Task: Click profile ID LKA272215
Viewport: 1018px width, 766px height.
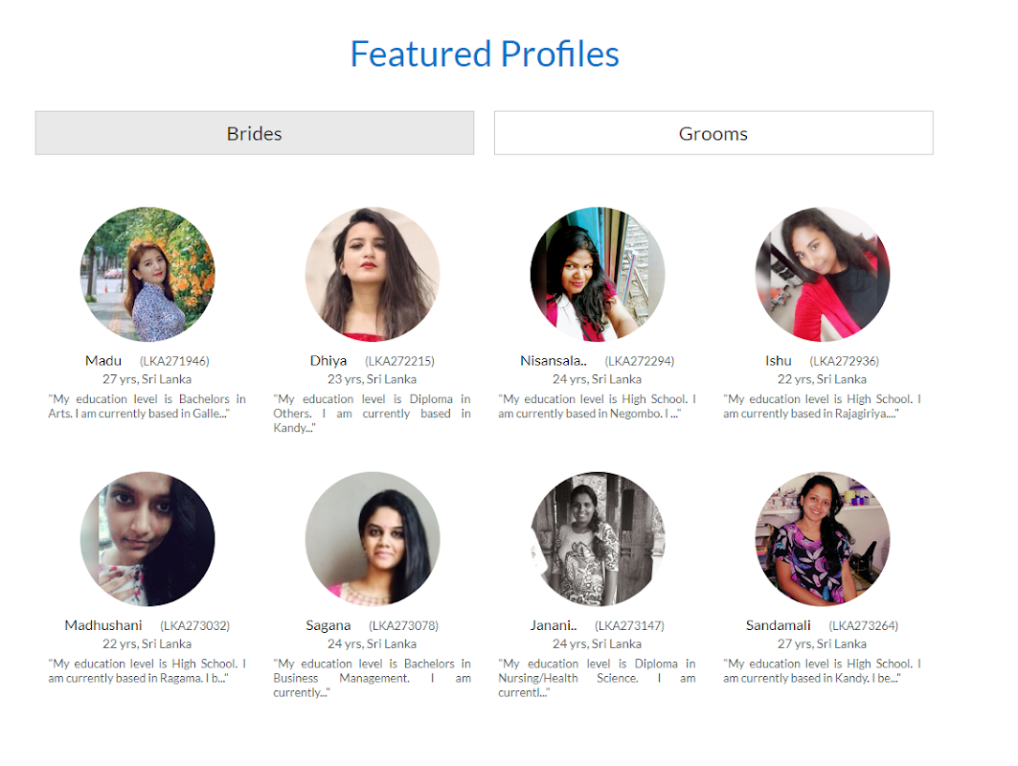Action: pyautogui.click(x=399, y=362)
